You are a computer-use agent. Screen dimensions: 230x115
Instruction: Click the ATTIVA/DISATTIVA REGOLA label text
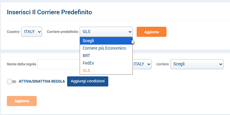[42, 81]
